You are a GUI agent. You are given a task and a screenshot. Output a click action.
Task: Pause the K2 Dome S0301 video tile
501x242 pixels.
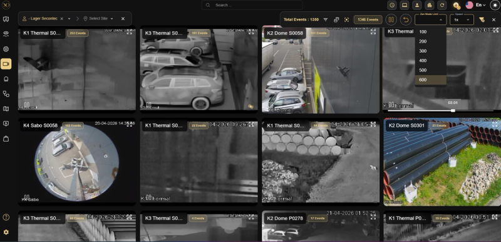point(393,197)
